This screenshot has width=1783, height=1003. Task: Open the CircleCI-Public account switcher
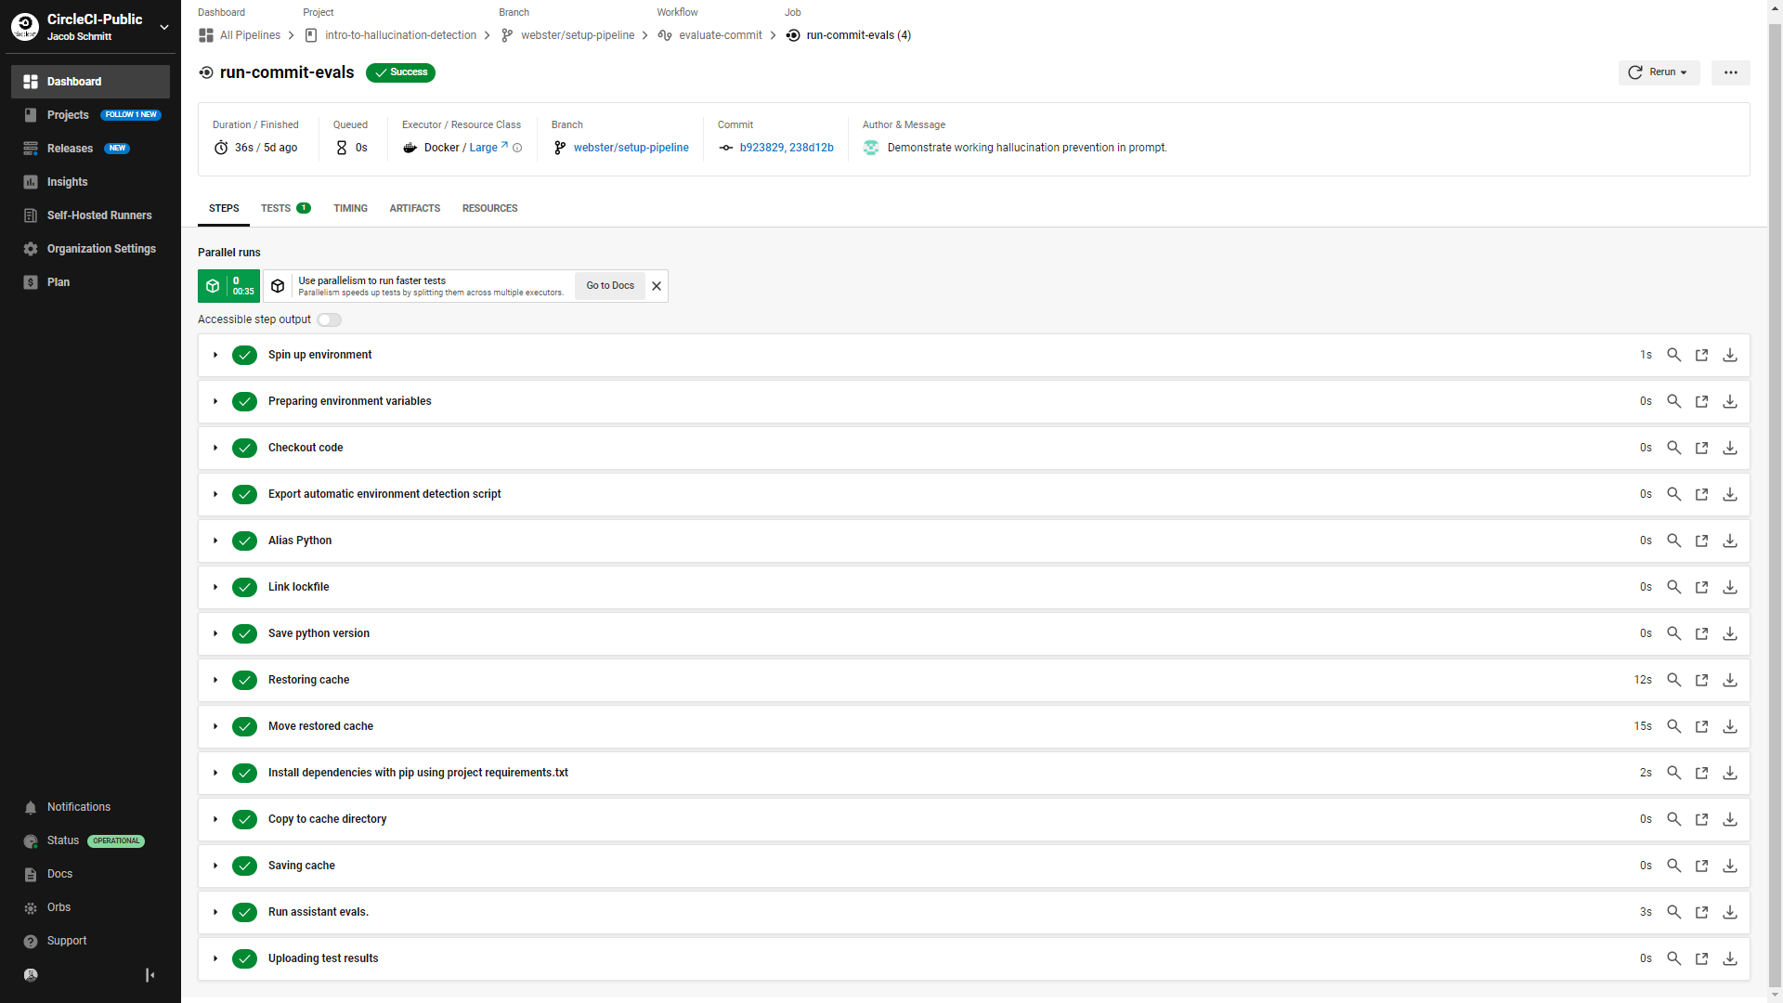[x=165, y=26]
